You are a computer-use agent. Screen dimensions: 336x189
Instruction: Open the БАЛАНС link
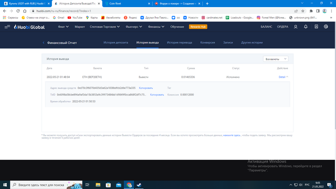coord(266,27)
